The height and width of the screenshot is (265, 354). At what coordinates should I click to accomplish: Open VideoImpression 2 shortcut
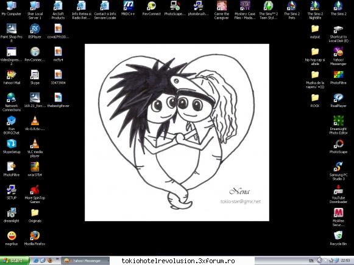pos(12,57)
